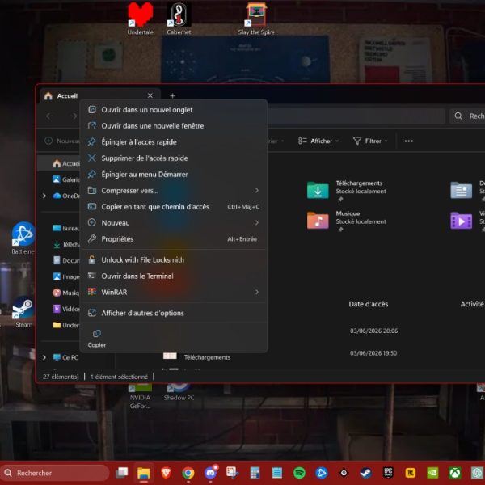Click the three-dots more options button
This screenshot has height=485, width=485.
408,141
